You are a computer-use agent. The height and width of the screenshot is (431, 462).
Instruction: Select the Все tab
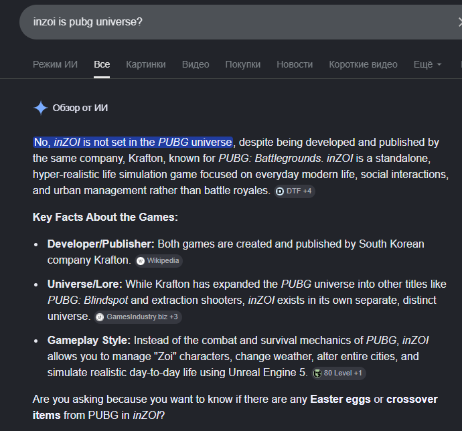point(102,64)
